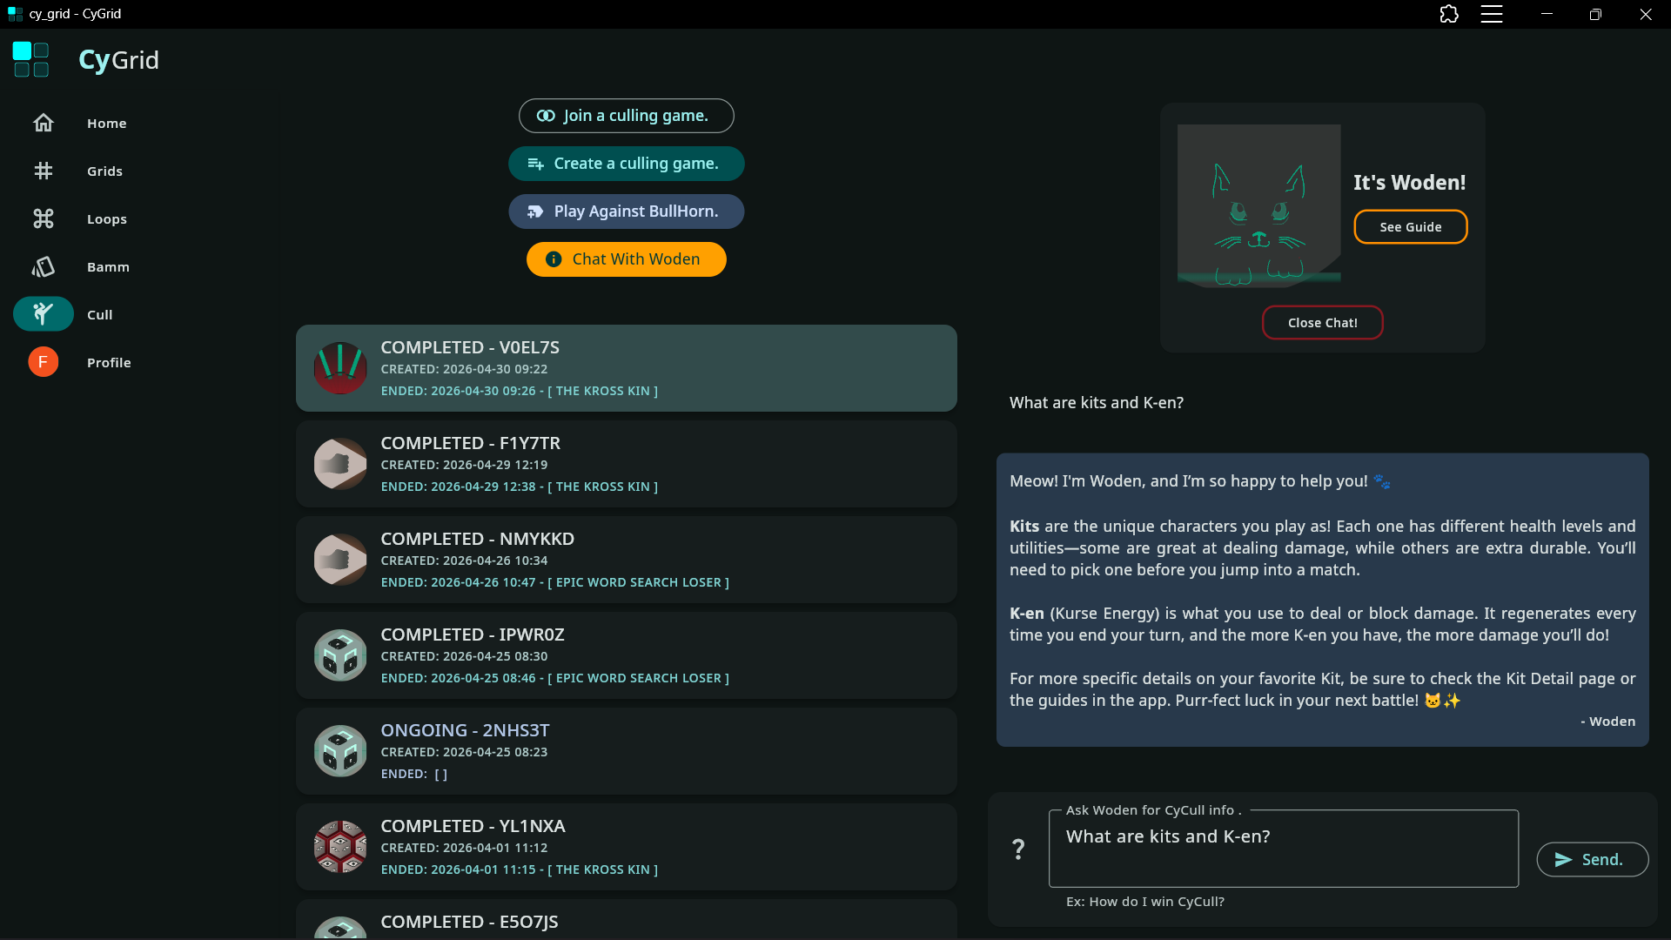Start Play Against BullHorn
1671x940 pixels.
point(627,211)
